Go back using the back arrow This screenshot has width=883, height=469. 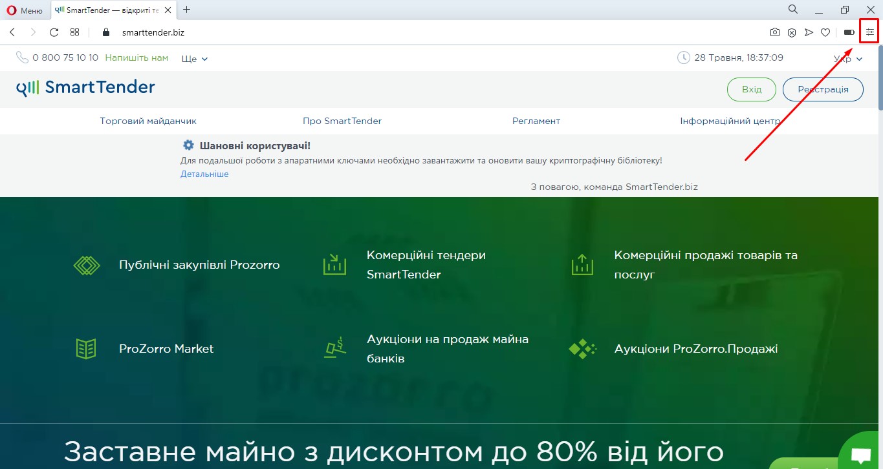tap(12, 32)
